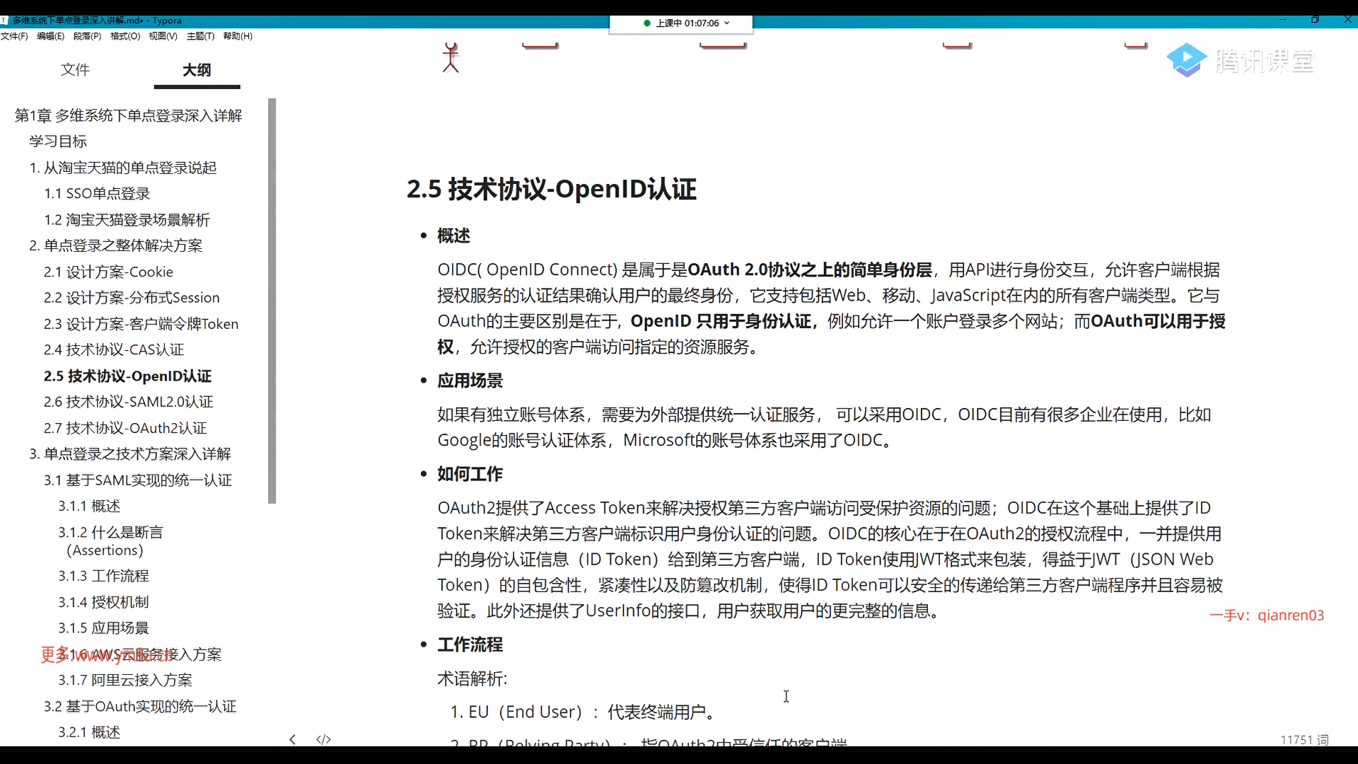Open the 格式(O) menu
1358x764 pixels.
(x=125, y=36)
